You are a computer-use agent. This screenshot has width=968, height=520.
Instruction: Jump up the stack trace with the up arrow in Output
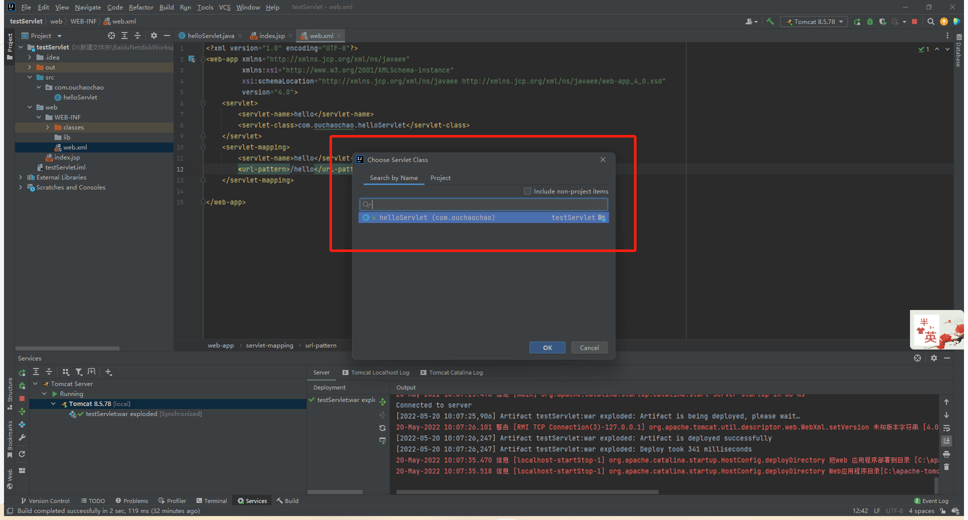pyautogui.click(x=946, y=402)
